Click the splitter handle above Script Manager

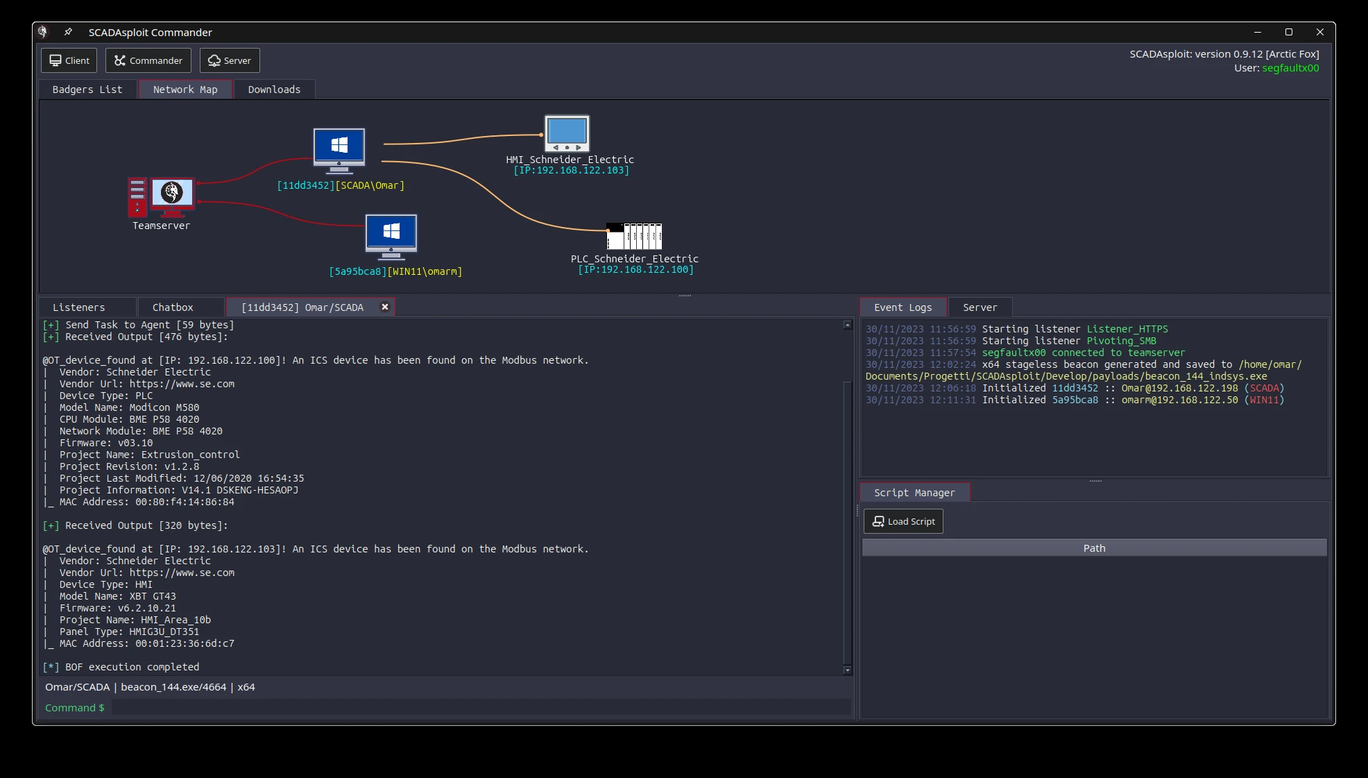(x=1095, y=480)
